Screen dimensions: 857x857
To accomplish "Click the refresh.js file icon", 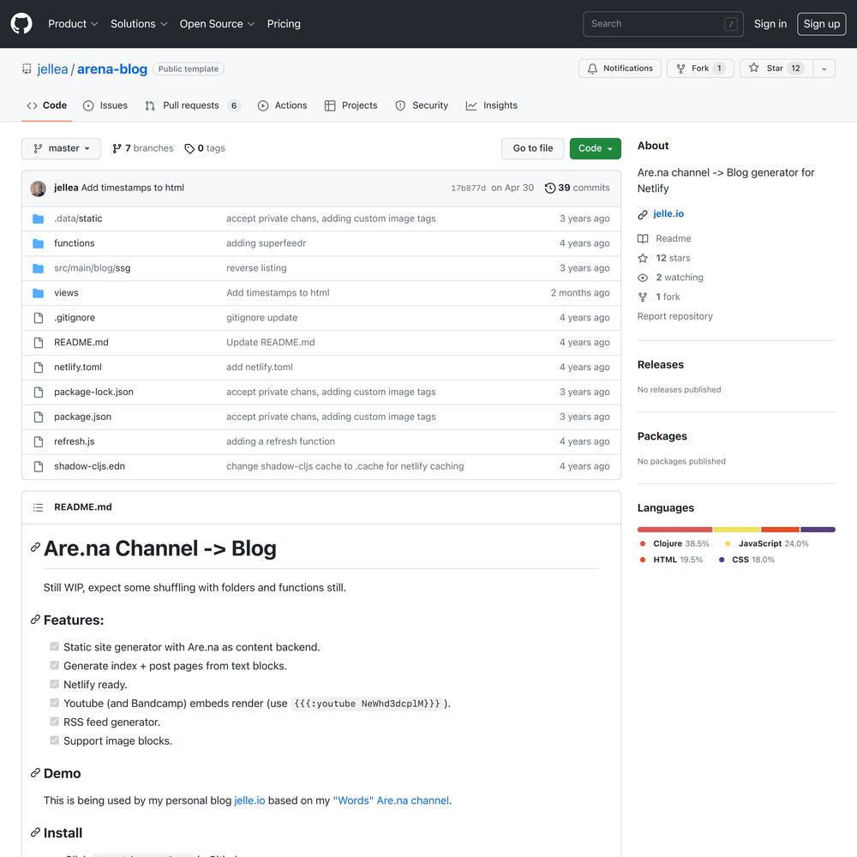I will [x=39, y=441].
